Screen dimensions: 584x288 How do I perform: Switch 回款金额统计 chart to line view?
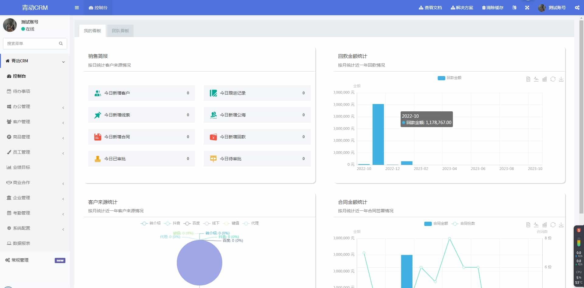click(536, 79)
